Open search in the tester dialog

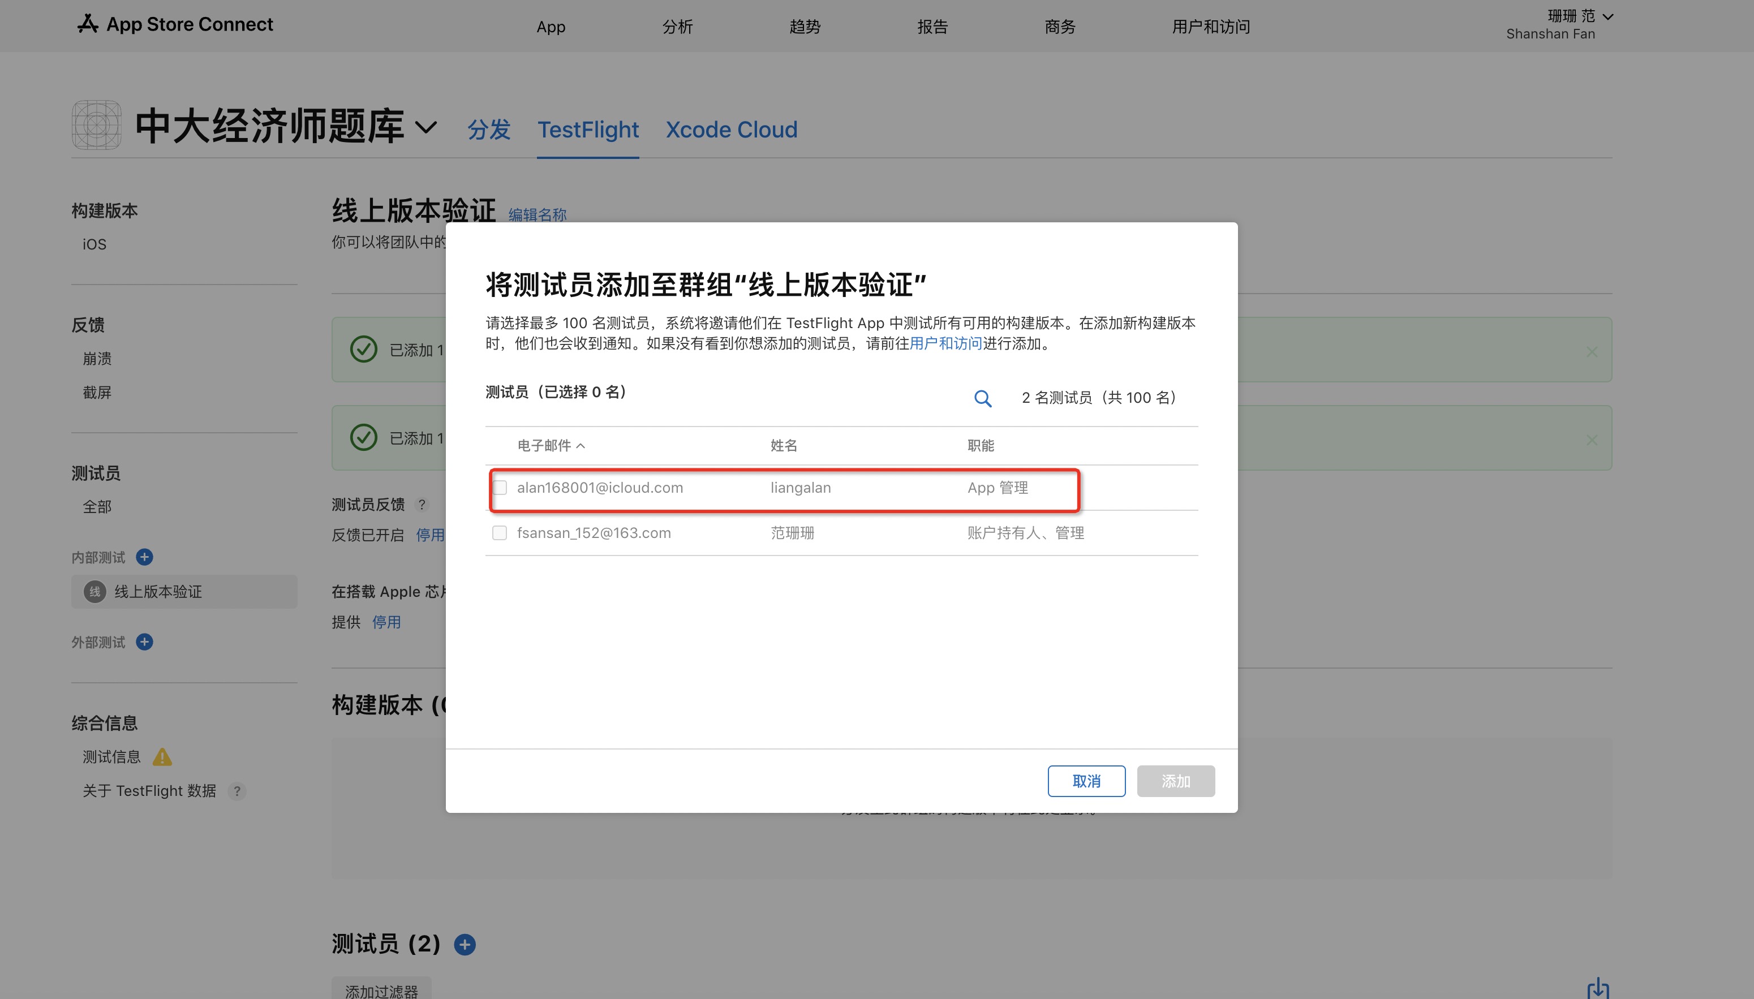(983, 399)
